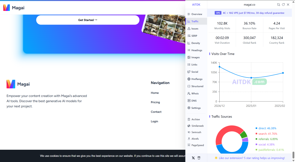Select the Traffic tab in sidebar

[x=196, y=22]
